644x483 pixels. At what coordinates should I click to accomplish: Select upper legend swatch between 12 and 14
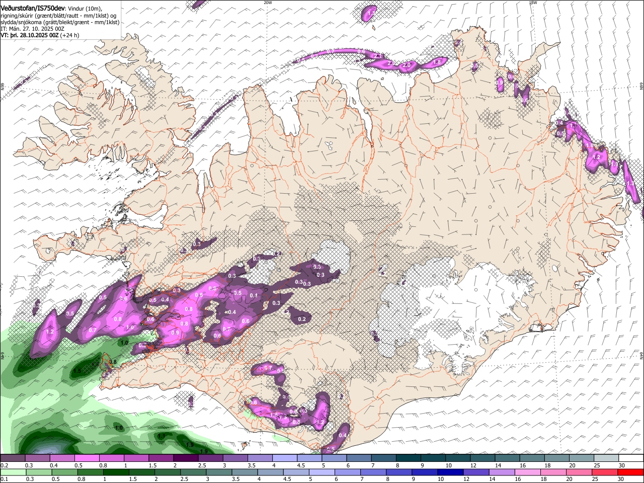481,458
